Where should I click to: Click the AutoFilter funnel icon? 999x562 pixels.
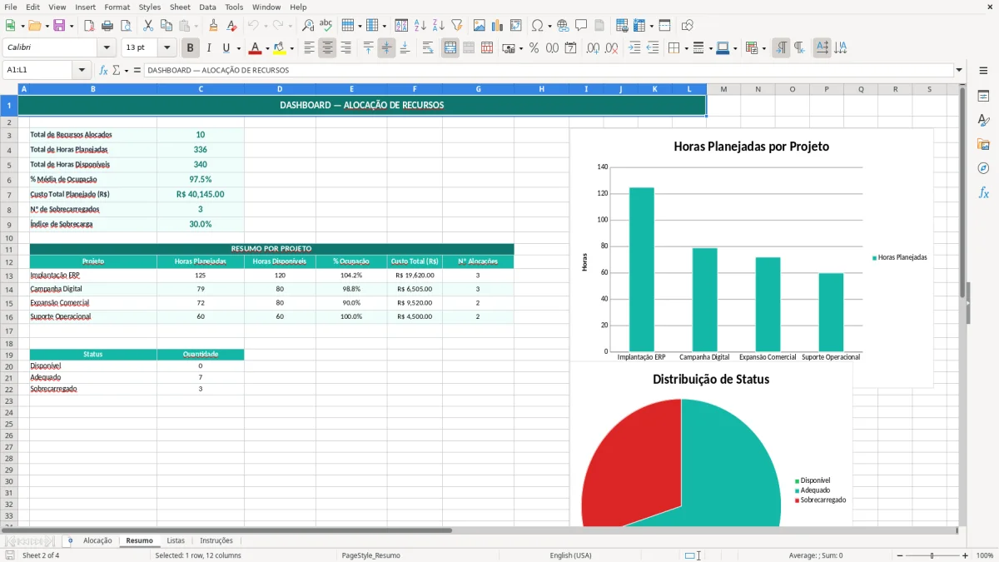(x=456, y=26)
